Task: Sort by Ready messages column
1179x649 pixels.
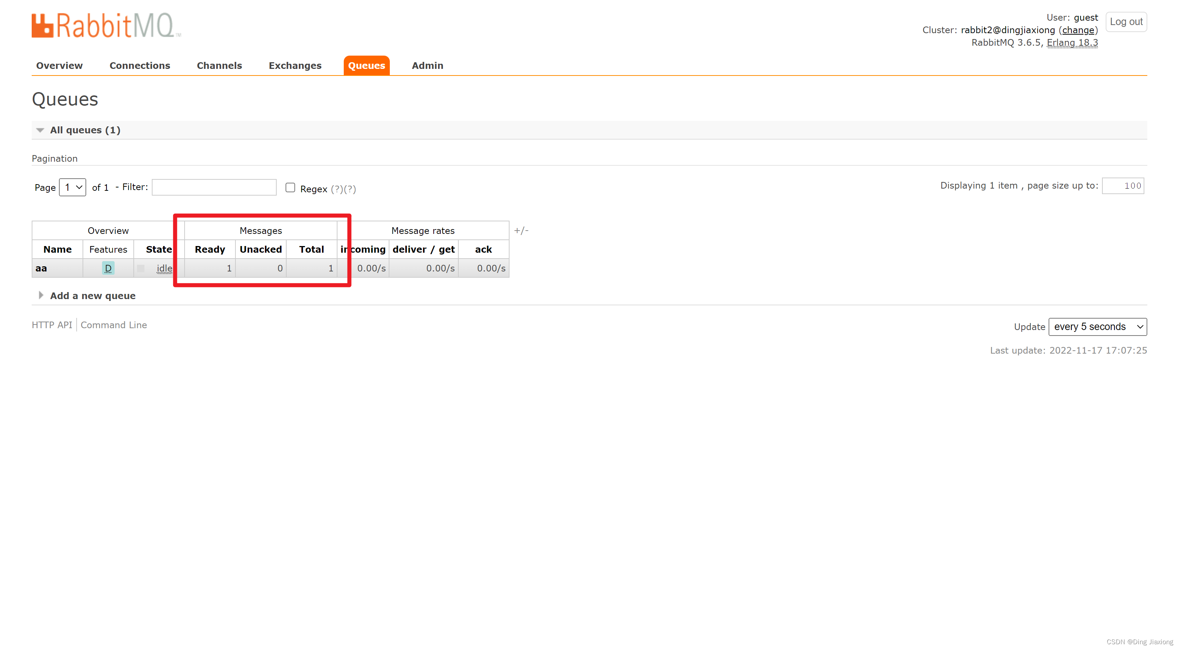Action: coord(210,249)
